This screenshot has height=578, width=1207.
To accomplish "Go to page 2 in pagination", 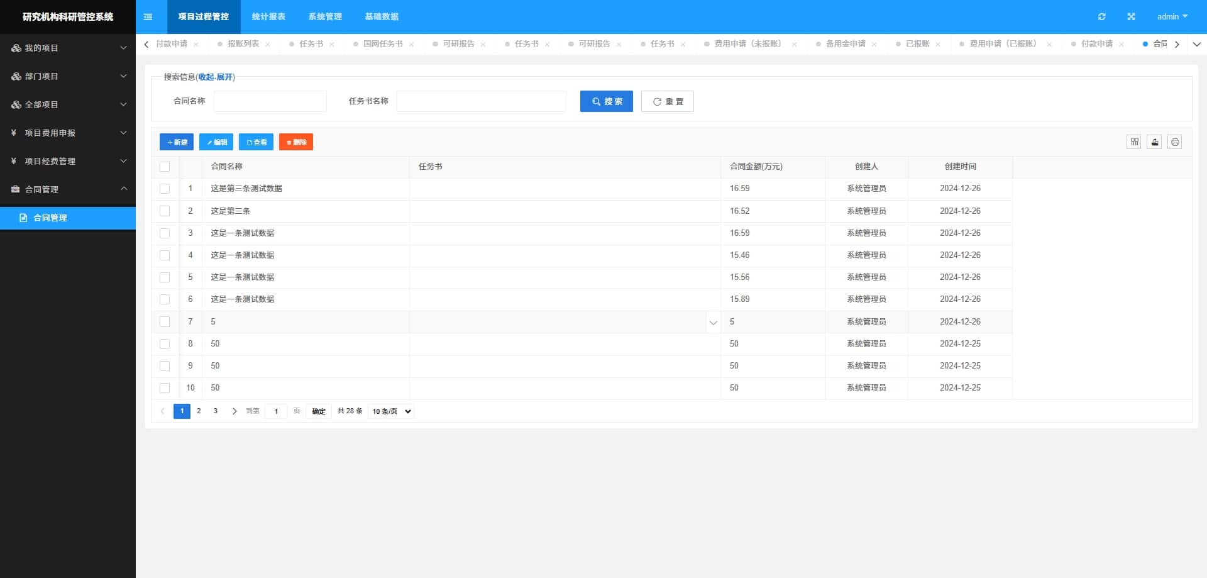I will click(x=199, y=411).
